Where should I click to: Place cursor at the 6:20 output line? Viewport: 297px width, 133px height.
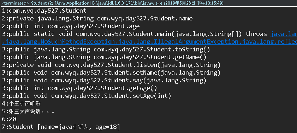point(9,119)
